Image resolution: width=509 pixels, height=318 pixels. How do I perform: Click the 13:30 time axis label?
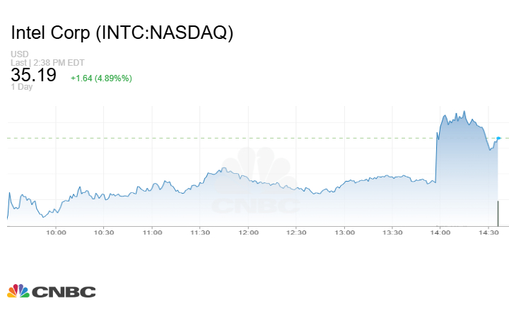(x=392, y=232)
